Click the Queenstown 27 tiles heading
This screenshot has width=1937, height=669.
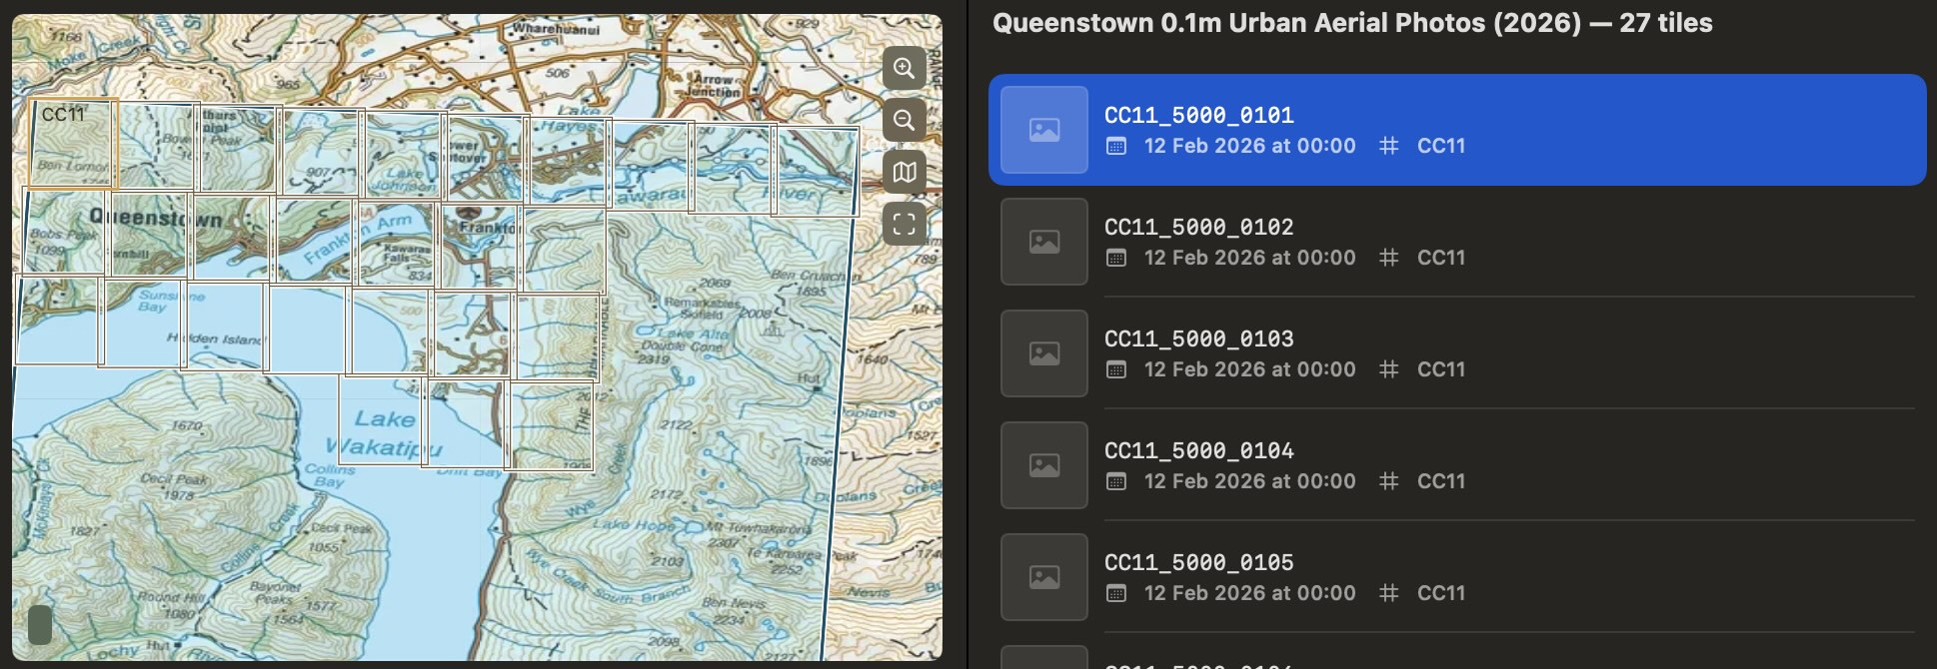[1352, 23]
